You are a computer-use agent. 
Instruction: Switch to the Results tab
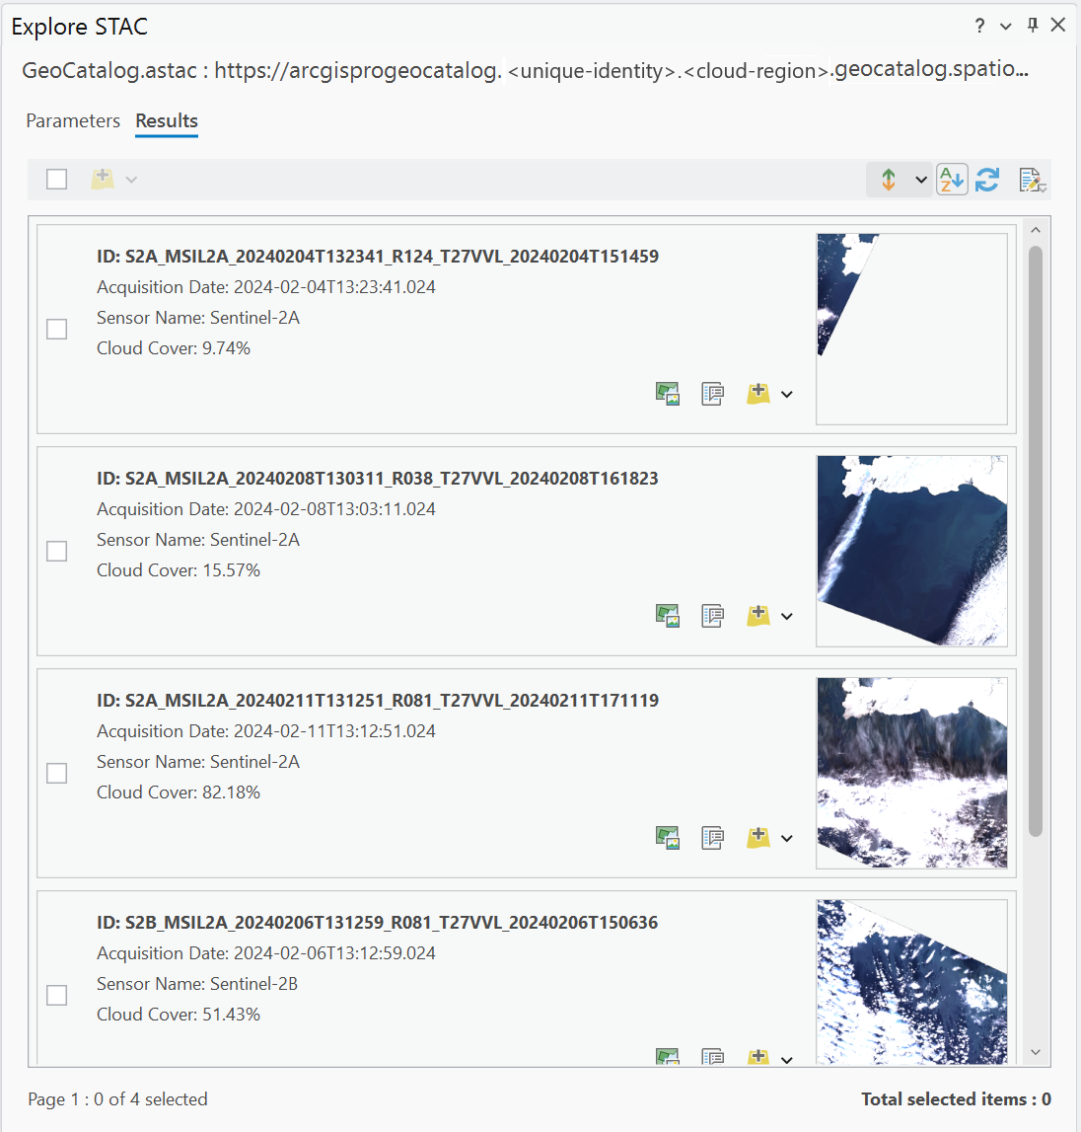click(x=167, y=120)
